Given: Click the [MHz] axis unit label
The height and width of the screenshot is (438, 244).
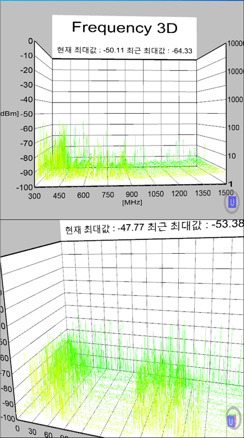Looking at the screenshot, I should (x=132, y=203).
